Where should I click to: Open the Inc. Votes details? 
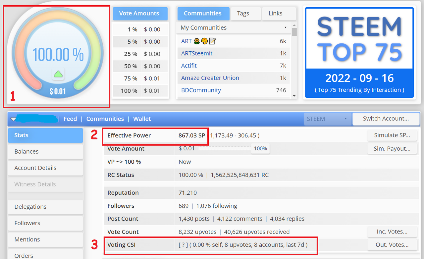(392, 232)
